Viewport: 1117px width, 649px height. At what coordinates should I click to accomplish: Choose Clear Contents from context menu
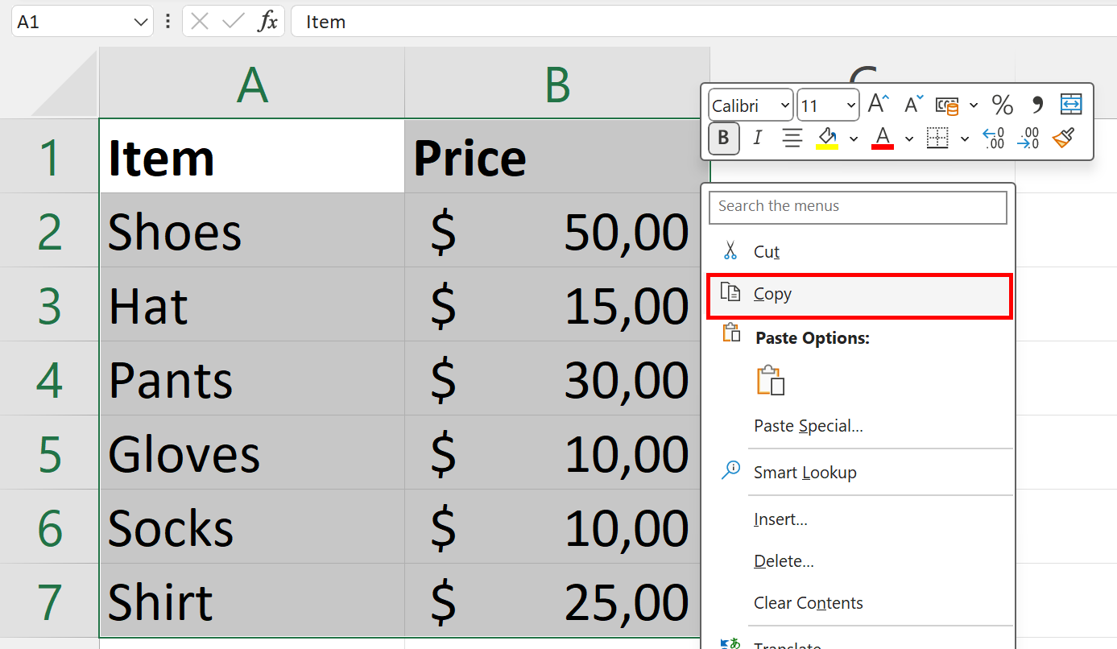[x=858, y=603]
